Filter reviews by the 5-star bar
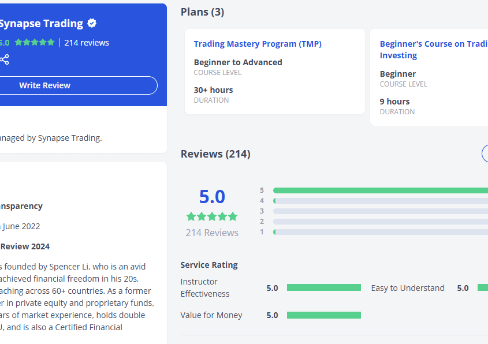The height and width of the screenshot is (344, 488). 380,190
